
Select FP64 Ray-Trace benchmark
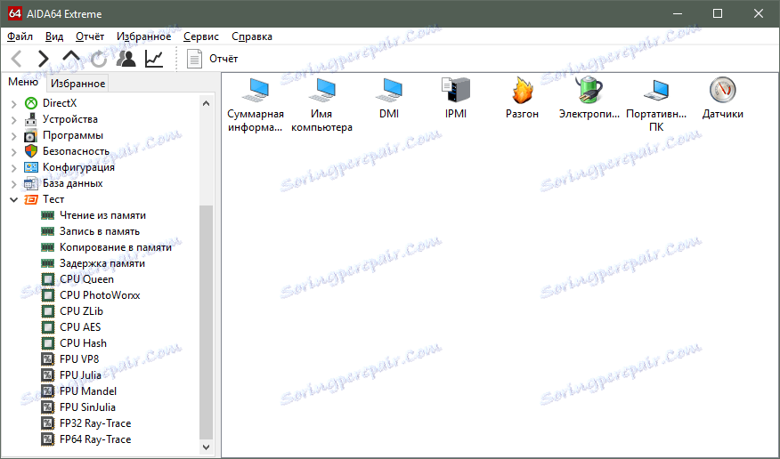pos(95,439)
